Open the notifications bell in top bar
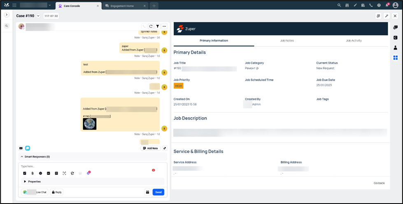The image size is (403, 204). (387, 5)
